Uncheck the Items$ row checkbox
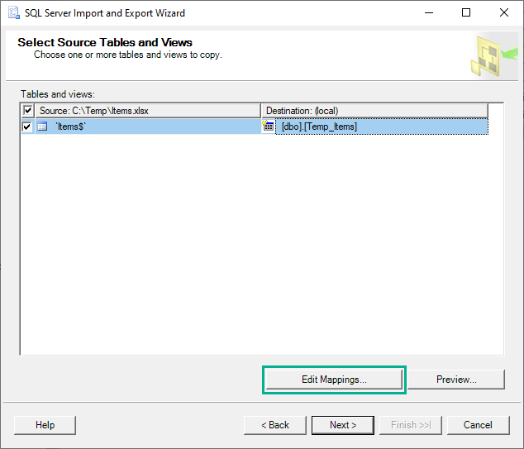Image resolution: width=524 pixels, height=449 pixels. [28, 127]
